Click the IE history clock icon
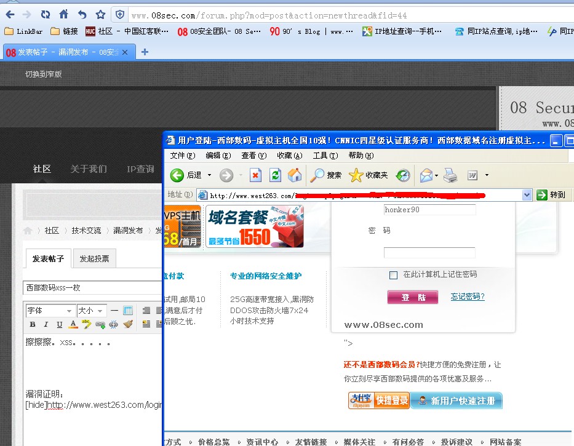 click(x=403, y=175)
